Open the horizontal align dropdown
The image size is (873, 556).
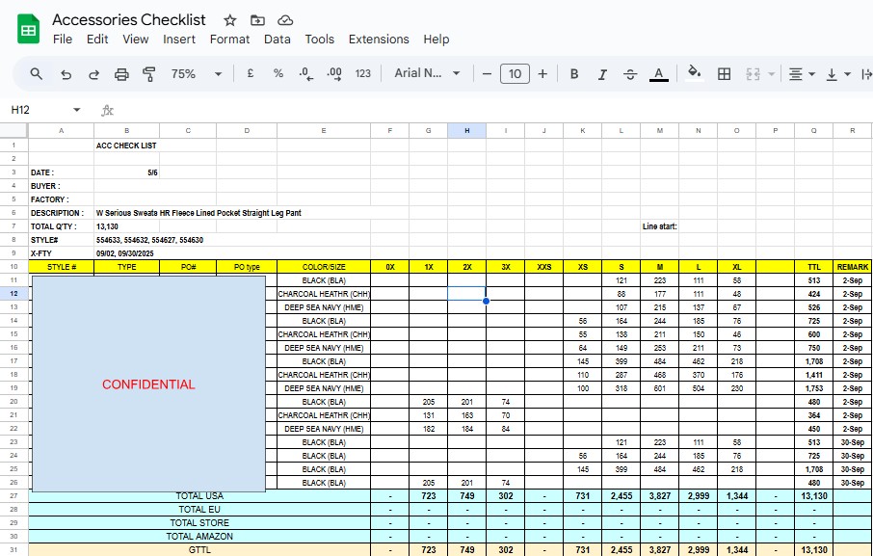[x=801, y=74]
